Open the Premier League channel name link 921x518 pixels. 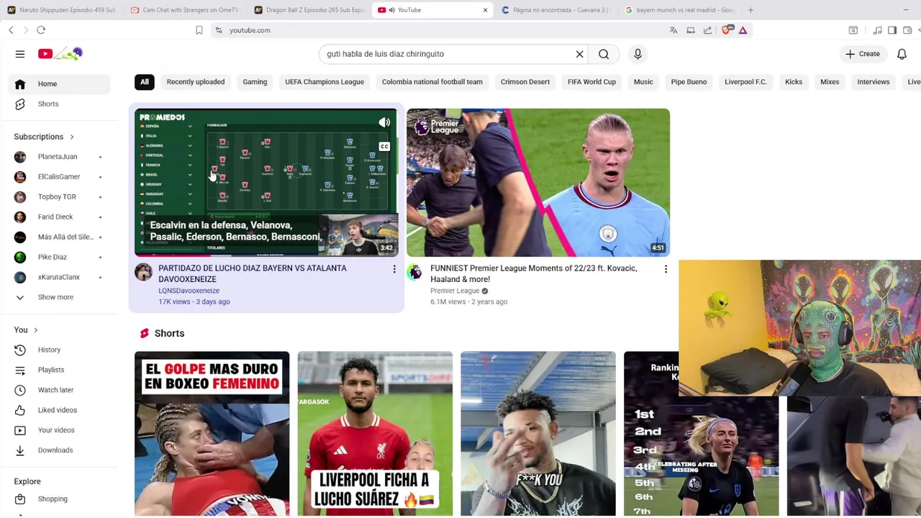point(455,291)
